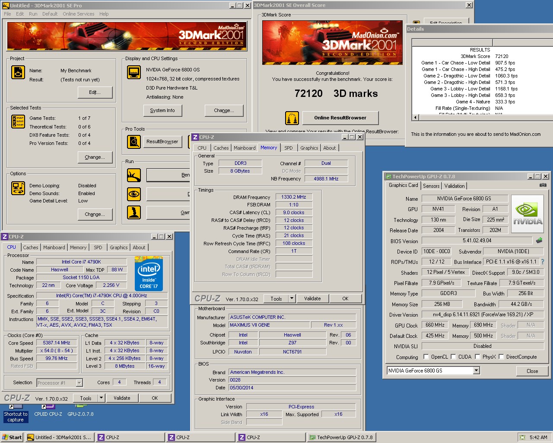Click Change... in Display and CPU Settings
This screenshot has width=553, height=443.
(x=224, y=110)
